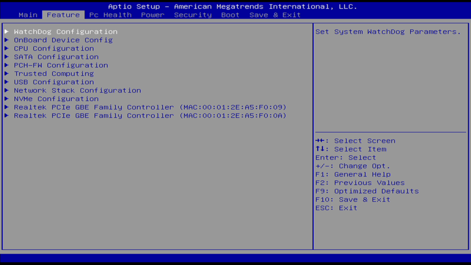This screenshot has width=471, height=265.
Task: Click the highlighted Feature tab
Action: click(63, 15)
